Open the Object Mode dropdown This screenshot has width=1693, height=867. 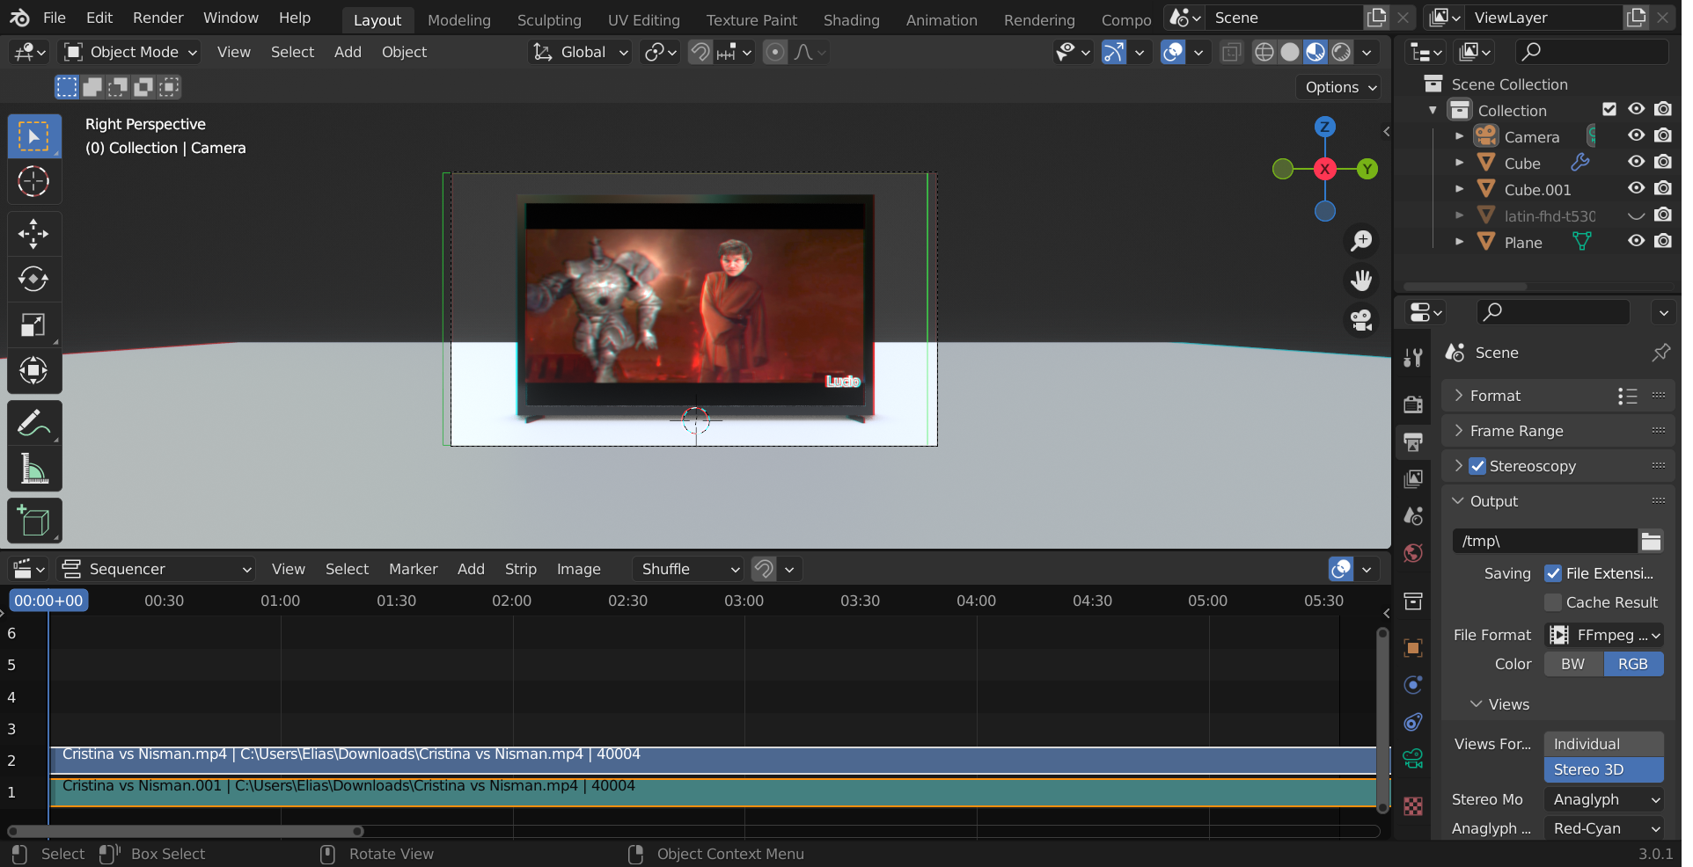[130, 53]
